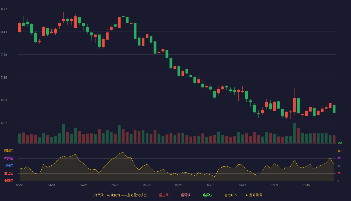Click the 07-15 date label
This screenshot has width=351, height=201.
pyautogui.click(x=306, y=185)
